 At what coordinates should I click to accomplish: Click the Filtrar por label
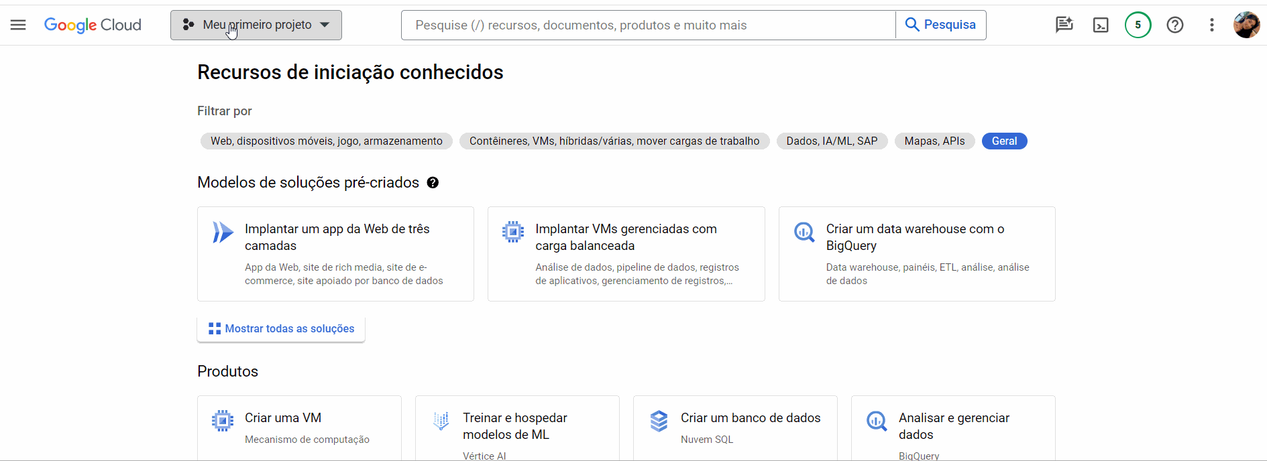225,111
